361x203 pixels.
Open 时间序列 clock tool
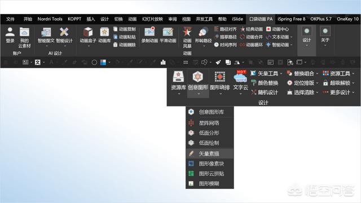click(x=226, y=45)
